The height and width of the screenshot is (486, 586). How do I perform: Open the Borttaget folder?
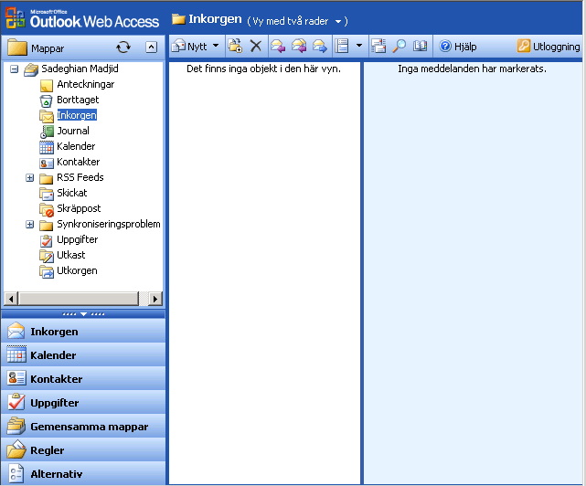pyautogui.click(x=78, y=100)
